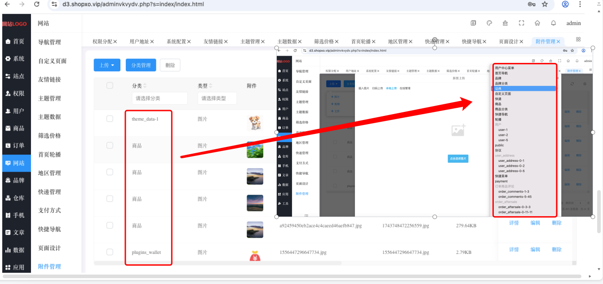Toggle fullscreen from the header icon
This screenshot has width=603, height=284.
522,23
